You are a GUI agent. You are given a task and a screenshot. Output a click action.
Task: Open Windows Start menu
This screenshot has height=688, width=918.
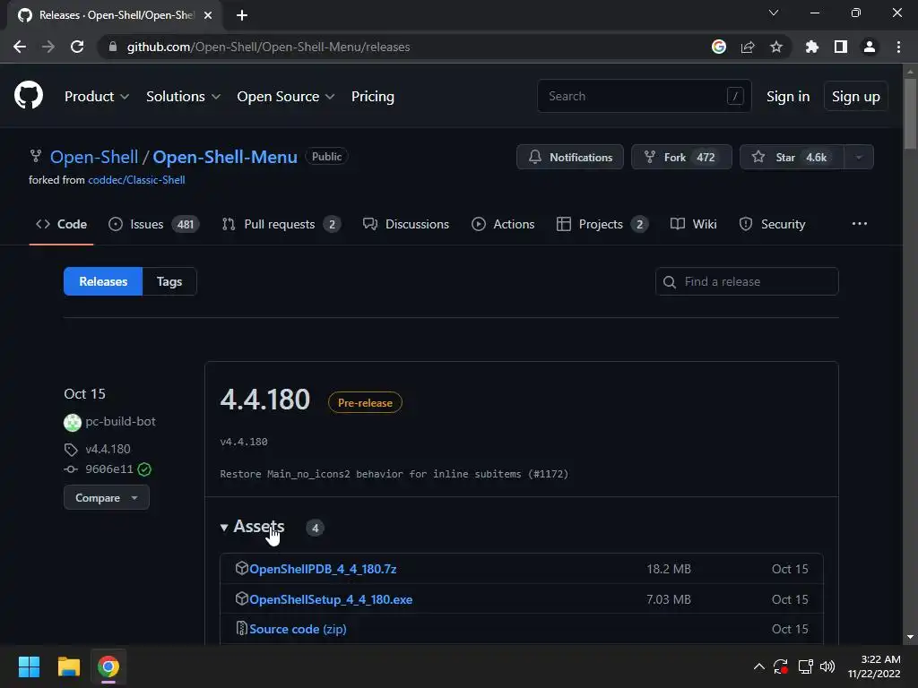click(29, 666)
